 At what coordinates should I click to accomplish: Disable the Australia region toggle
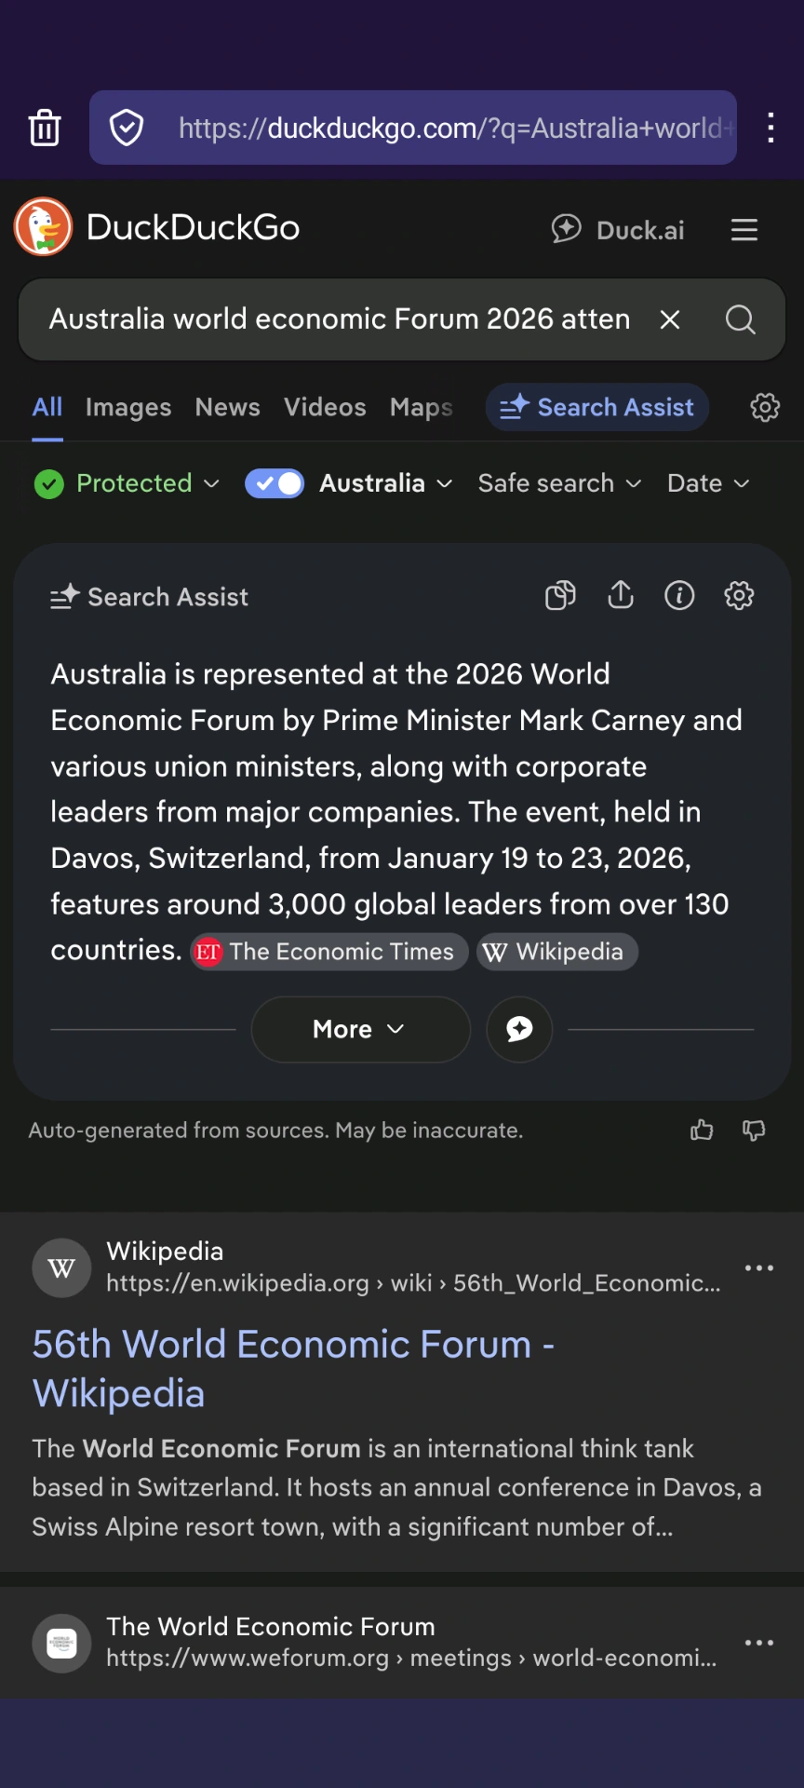[274, 482]
